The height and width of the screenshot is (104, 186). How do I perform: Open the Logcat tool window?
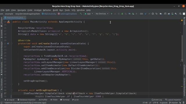[10, 100]
